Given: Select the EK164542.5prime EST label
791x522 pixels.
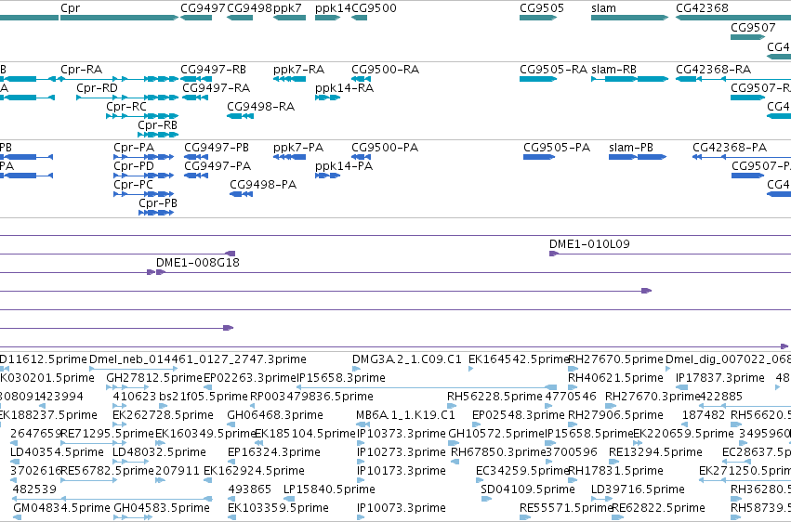Looking at the screenshot, I should click(x=519, y=359).
